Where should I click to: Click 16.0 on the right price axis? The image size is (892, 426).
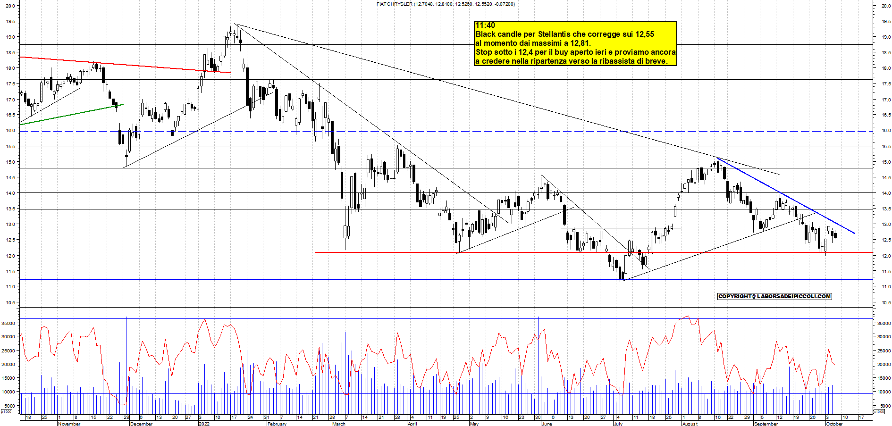click(885, 131)
